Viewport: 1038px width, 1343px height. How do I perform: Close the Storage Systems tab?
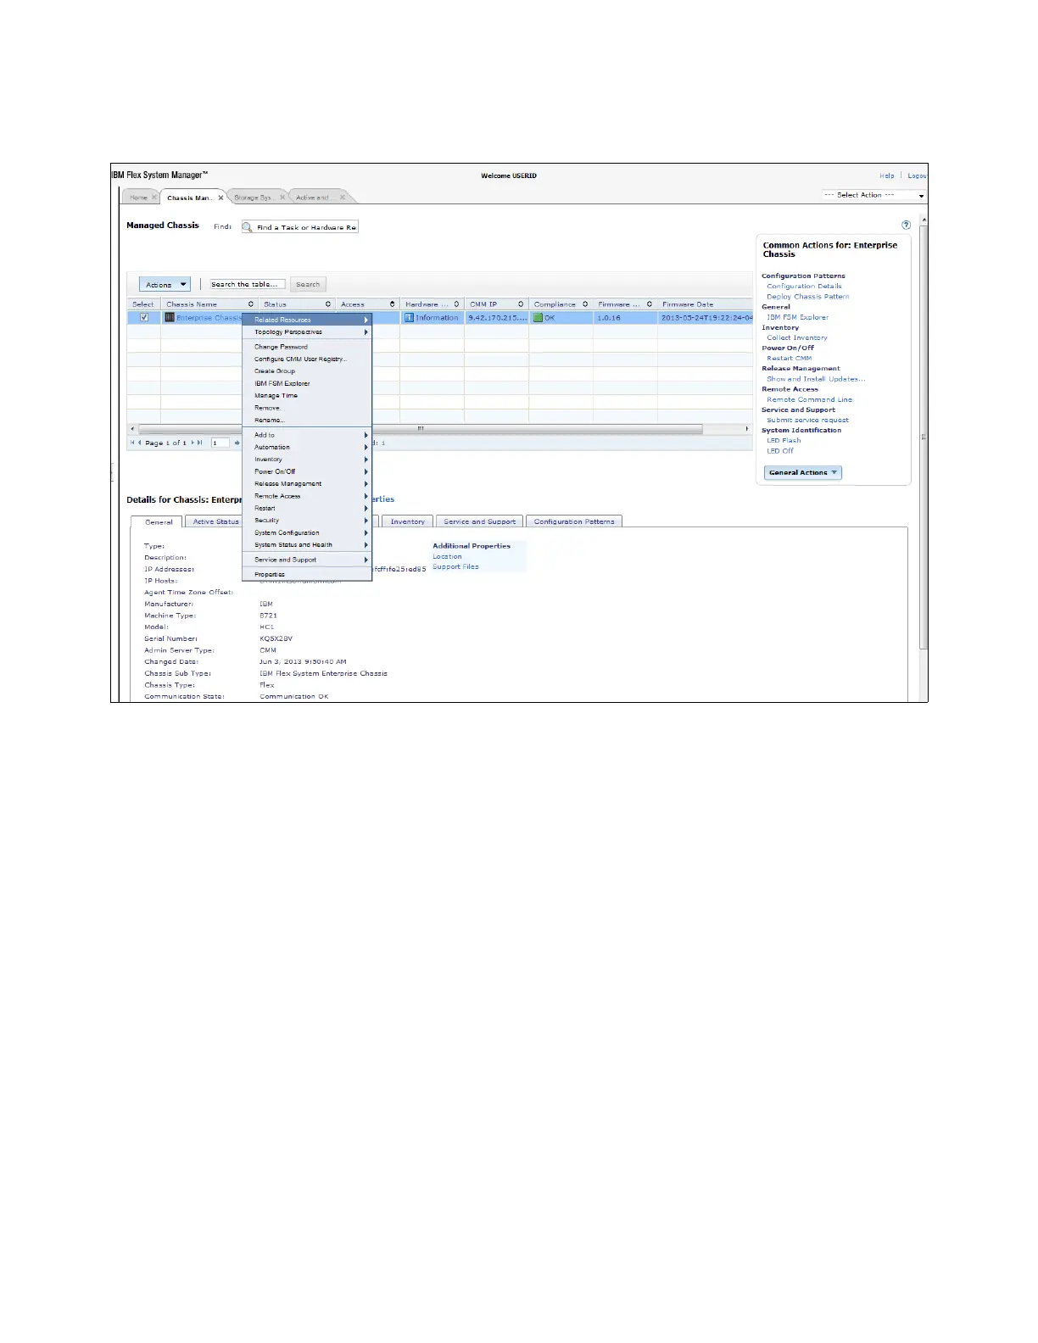282,198
